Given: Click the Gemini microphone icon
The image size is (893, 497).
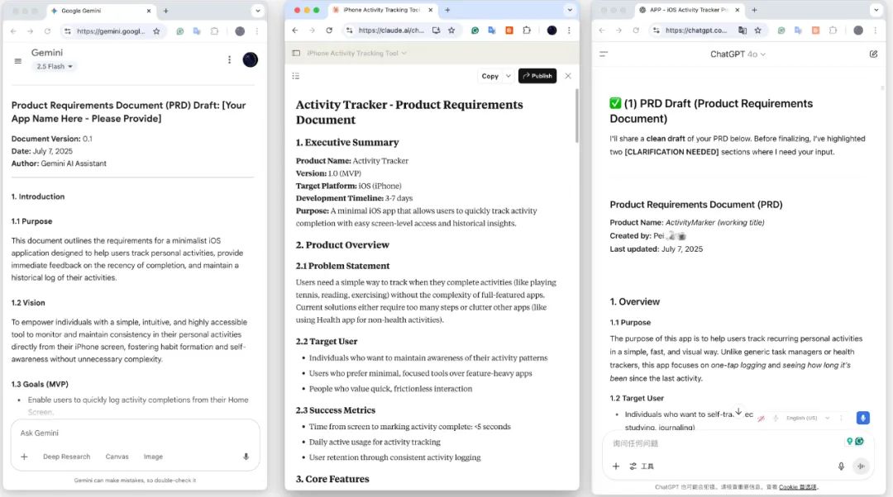Looking at the screenshot, I should coord(246,457).
